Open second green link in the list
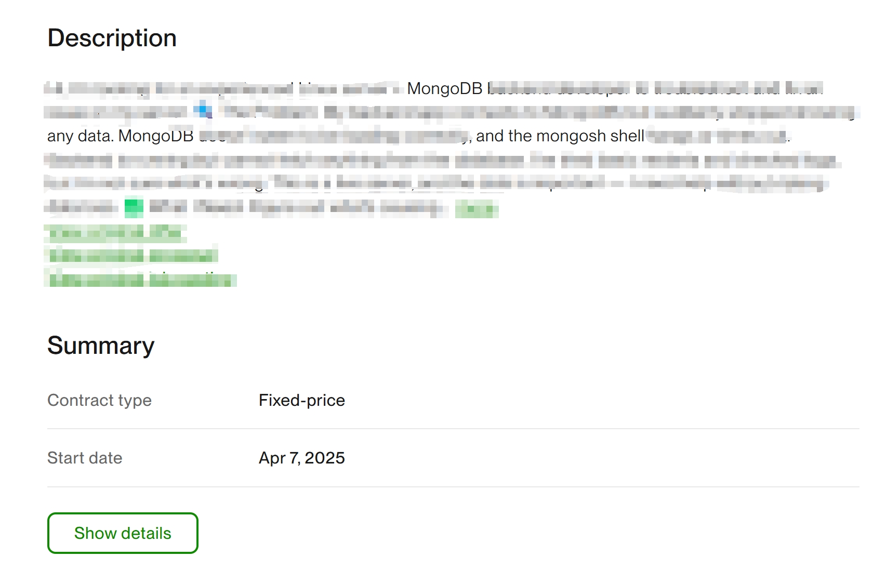The height and width of the screenshot is (570, 886). pyautogui.click(x=132, y=256)
